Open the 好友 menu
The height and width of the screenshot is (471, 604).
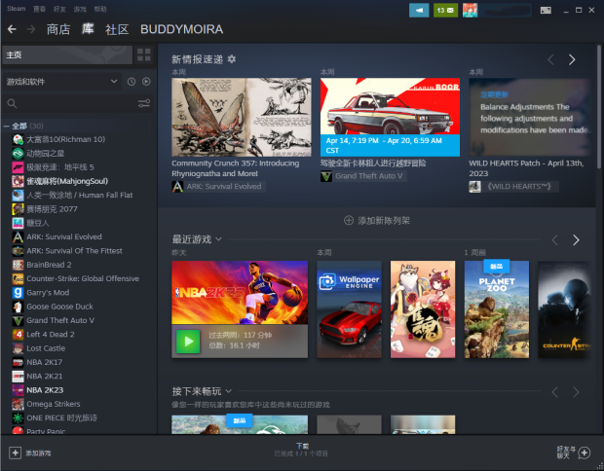point(59,9)
